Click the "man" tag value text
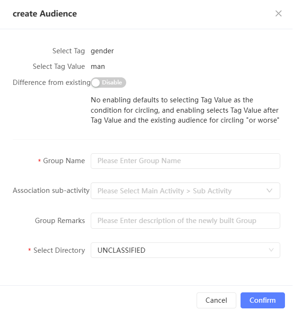The height and width of the screenshot is (315, 293). (98, 66)
